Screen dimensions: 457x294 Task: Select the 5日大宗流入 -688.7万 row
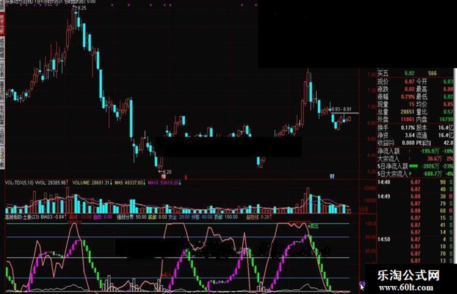(x=415, y=174)
